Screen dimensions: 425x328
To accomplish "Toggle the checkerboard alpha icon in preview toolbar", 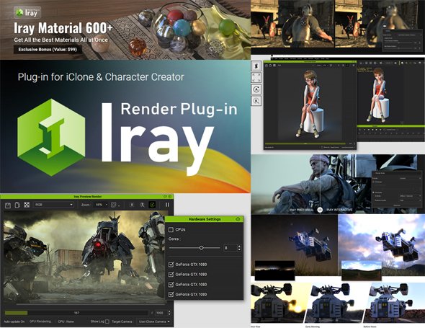I will click(x=27, y=205).
